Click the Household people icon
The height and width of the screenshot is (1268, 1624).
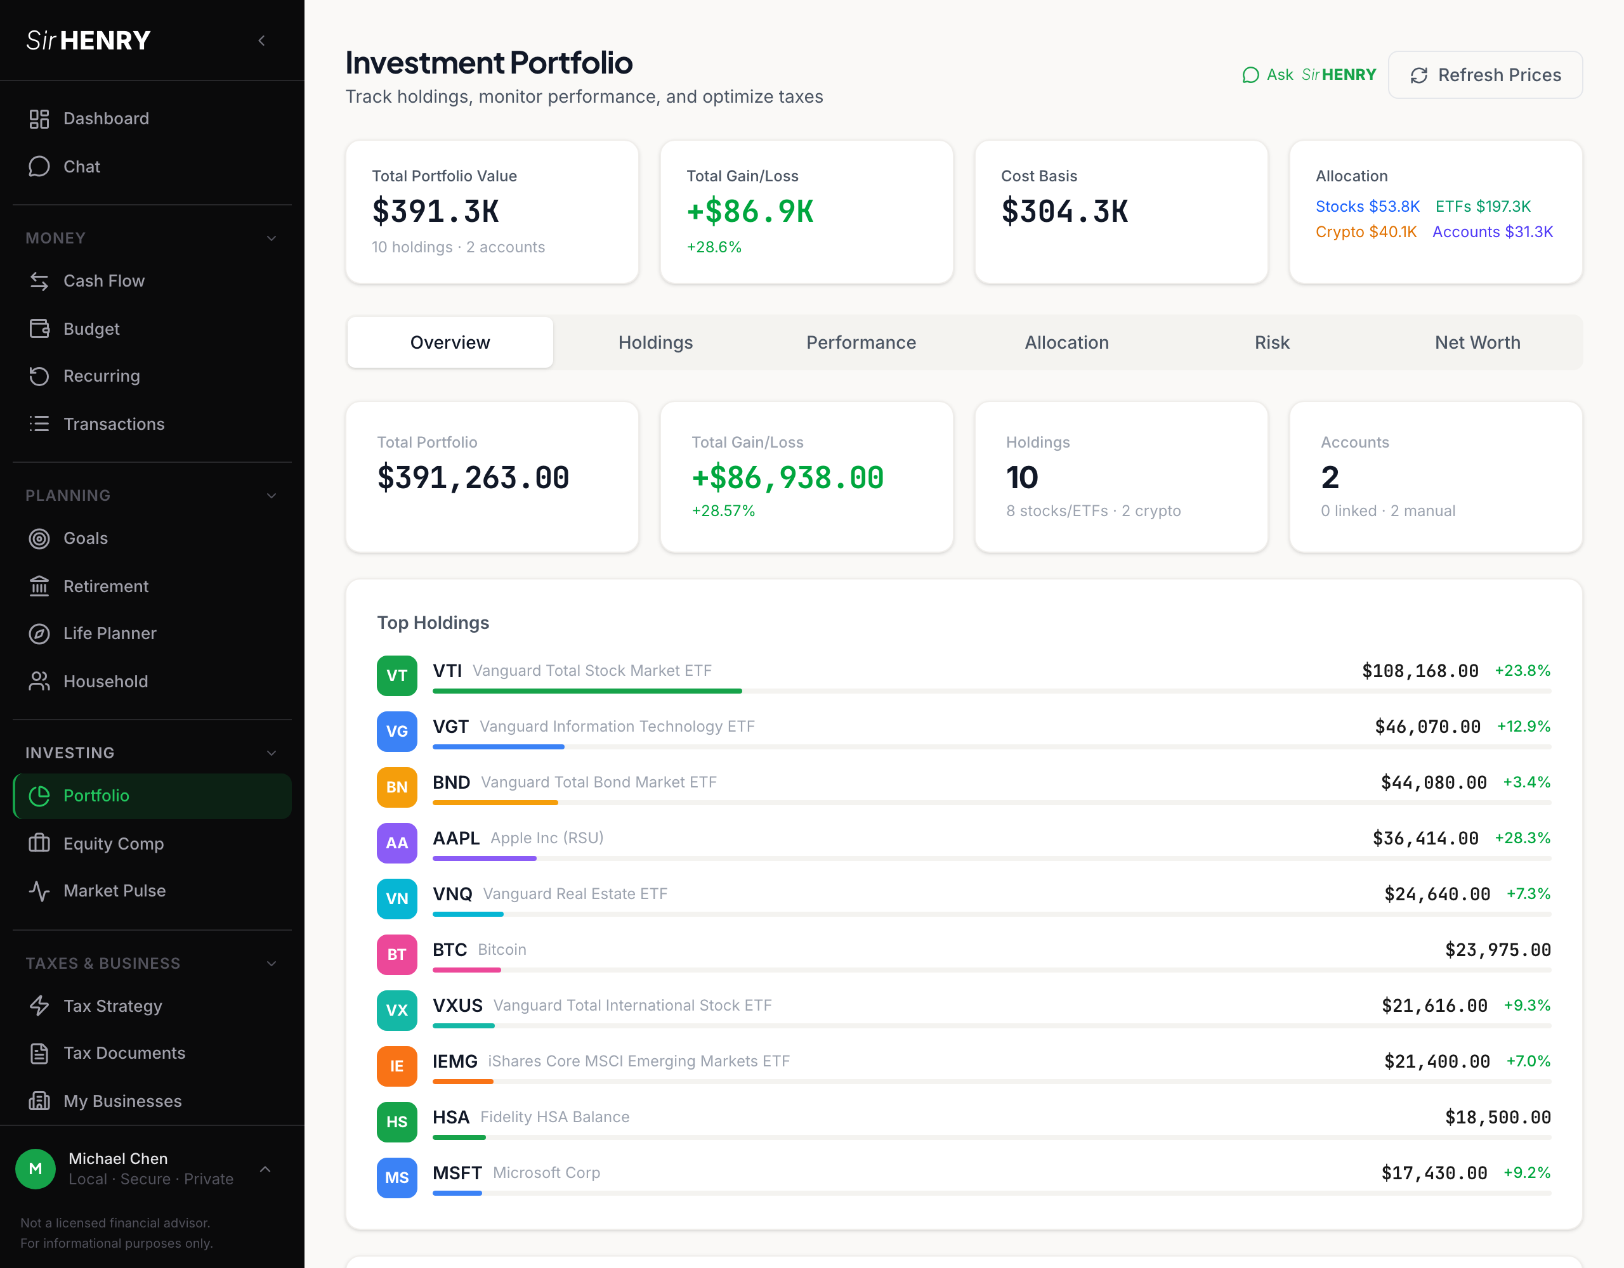[x=39, y=682]
